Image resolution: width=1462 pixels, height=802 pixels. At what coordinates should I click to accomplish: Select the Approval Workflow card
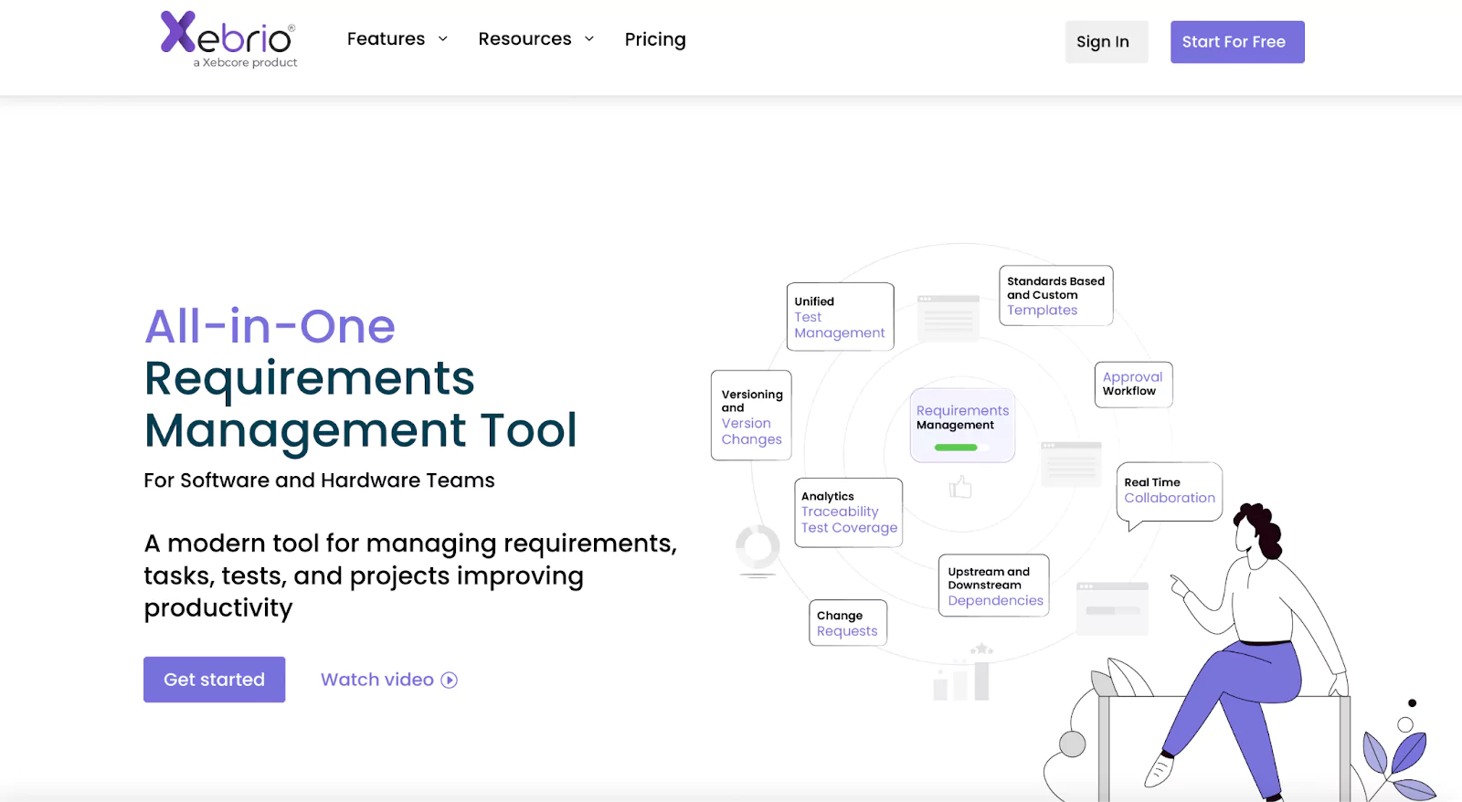pyautogui.click(x=1133, y=384)
